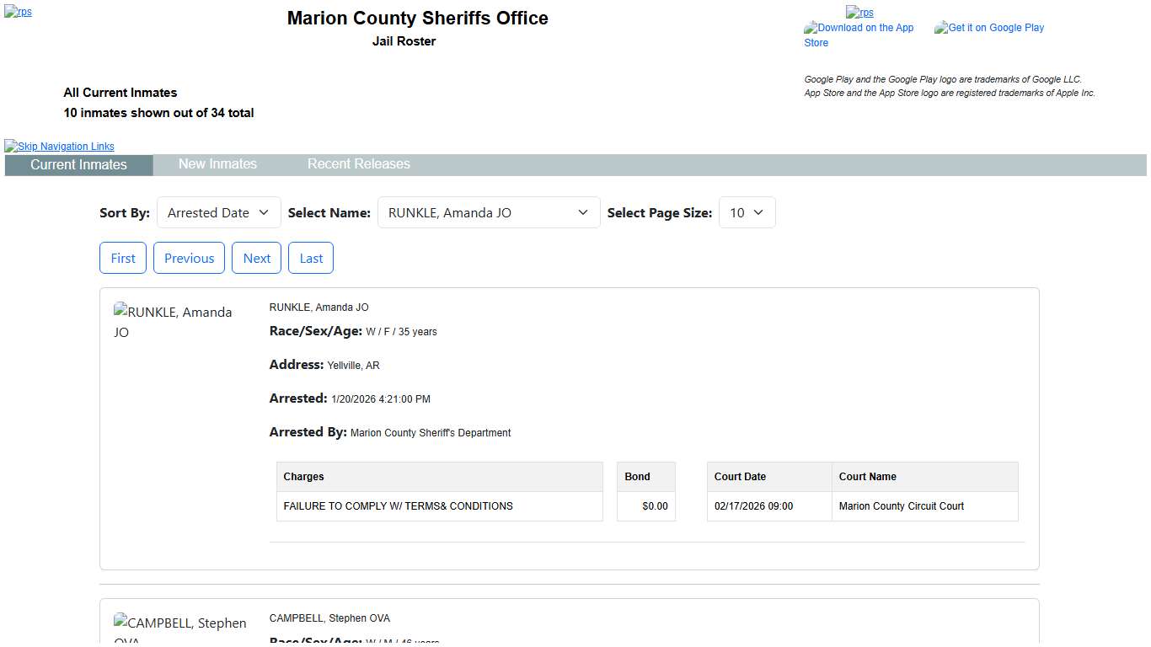The height and width of the screenshot is (647, 1151).
Task: Expand the Select Name dropdown
Action: 488,212
